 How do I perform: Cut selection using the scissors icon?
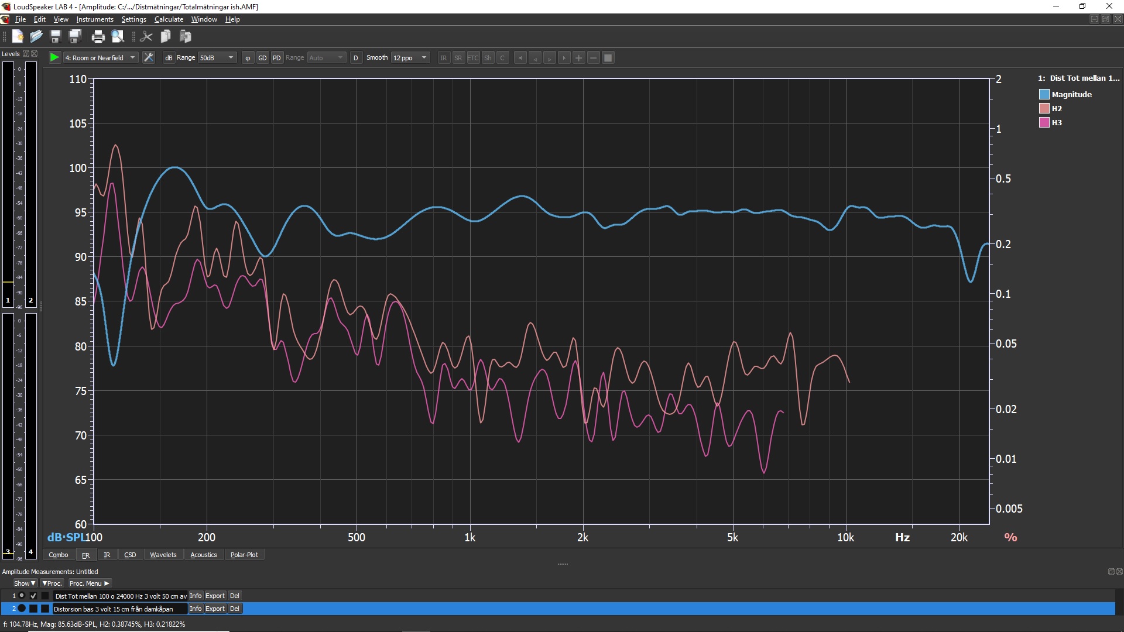[146, 36]
